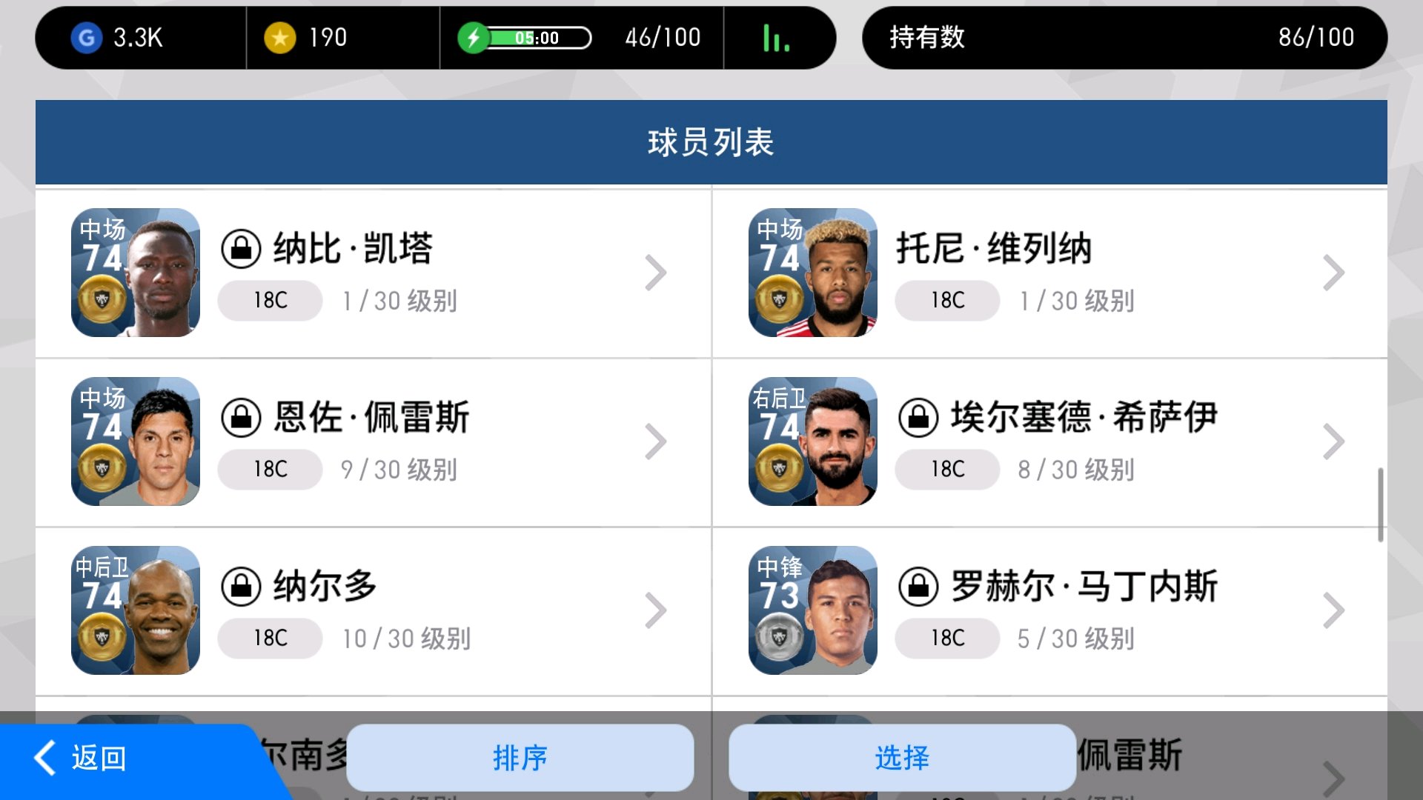1423x800 pixels.
Task: Expand 托尼·维列纳 row with chevron arrow
Action: pos(1333,273)
